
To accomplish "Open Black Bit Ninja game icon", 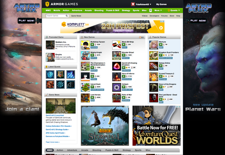I will [x=117, y=45].
